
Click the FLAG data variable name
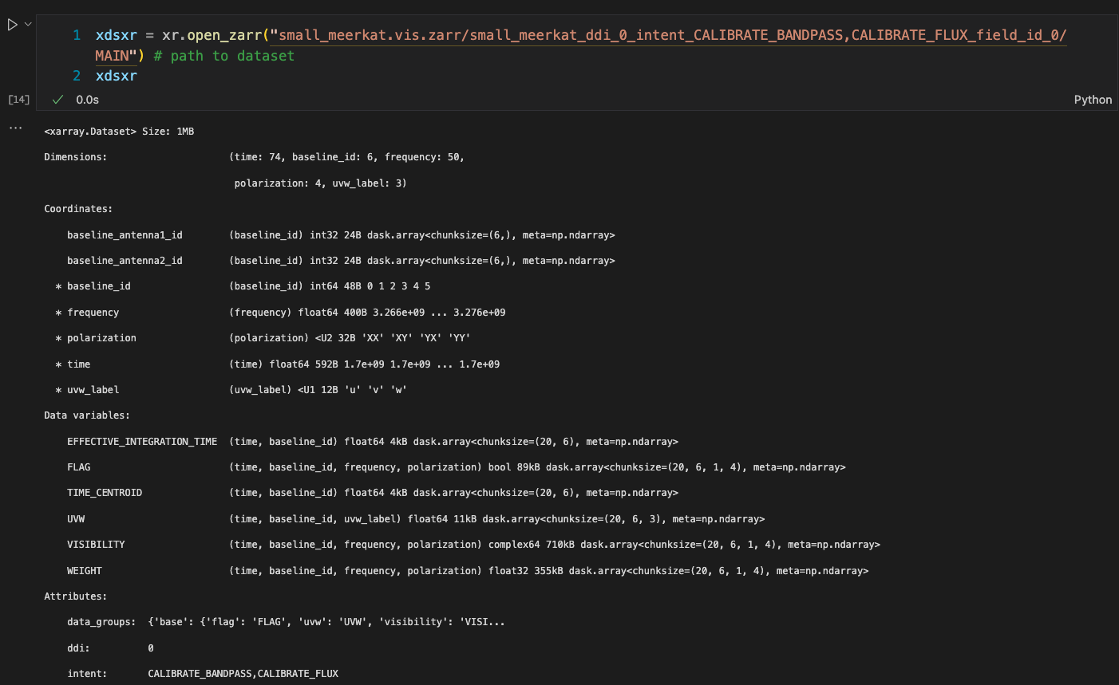click(79, 467)
